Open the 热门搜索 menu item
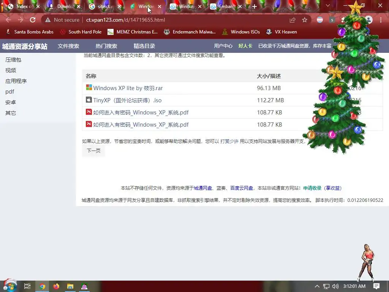Viewport: 389px width, 292px height. point(106,46)
